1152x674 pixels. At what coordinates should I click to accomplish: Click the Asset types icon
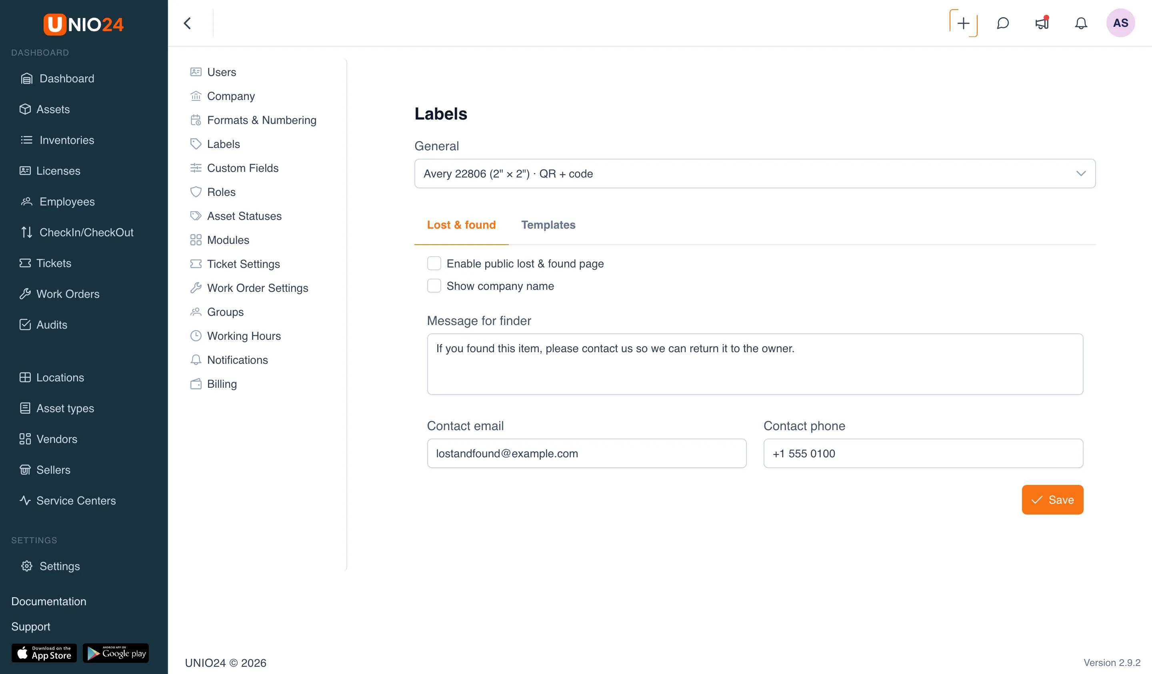pos(25,408)
